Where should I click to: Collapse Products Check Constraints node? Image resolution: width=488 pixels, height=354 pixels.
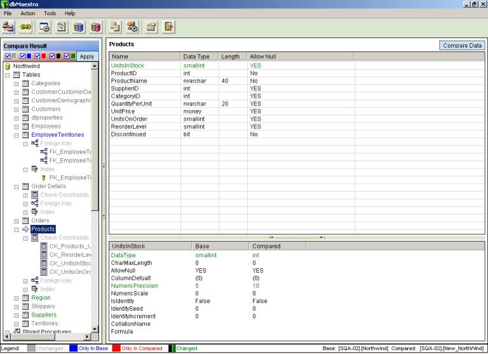(x=25, y=238)
